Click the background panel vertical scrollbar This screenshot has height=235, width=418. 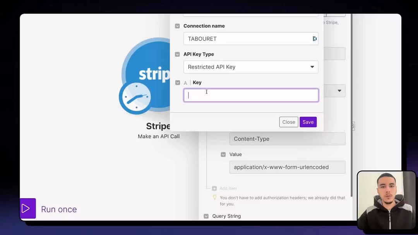[351, 106]
